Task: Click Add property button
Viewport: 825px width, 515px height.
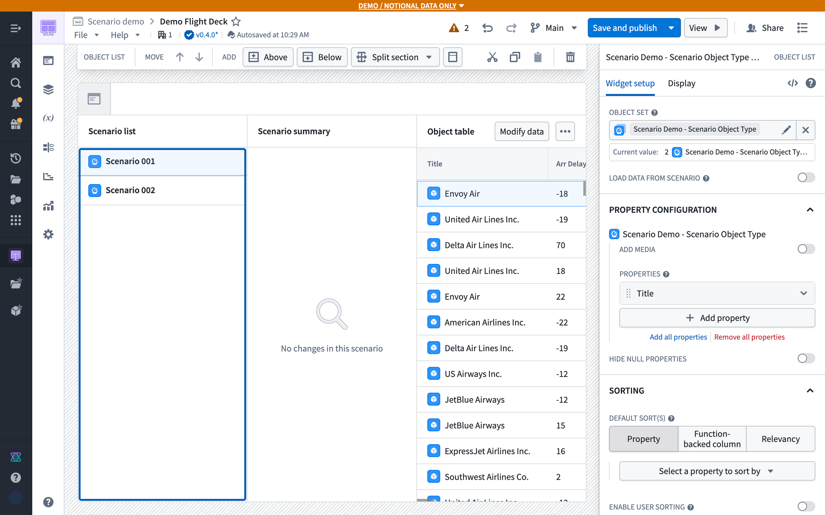Action: (717, 318)
